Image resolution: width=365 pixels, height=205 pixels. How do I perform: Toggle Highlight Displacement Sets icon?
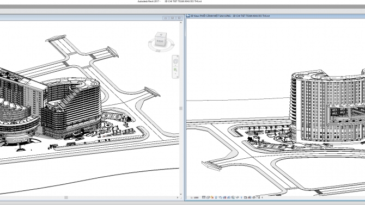[254, 197]
